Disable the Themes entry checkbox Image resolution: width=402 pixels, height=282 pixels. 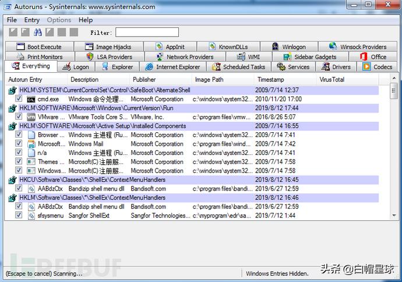19,161
